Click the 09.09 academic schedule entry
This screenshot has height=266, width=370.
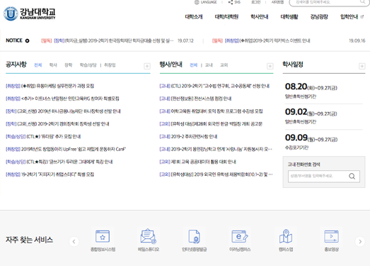click(x=324, y=142)
